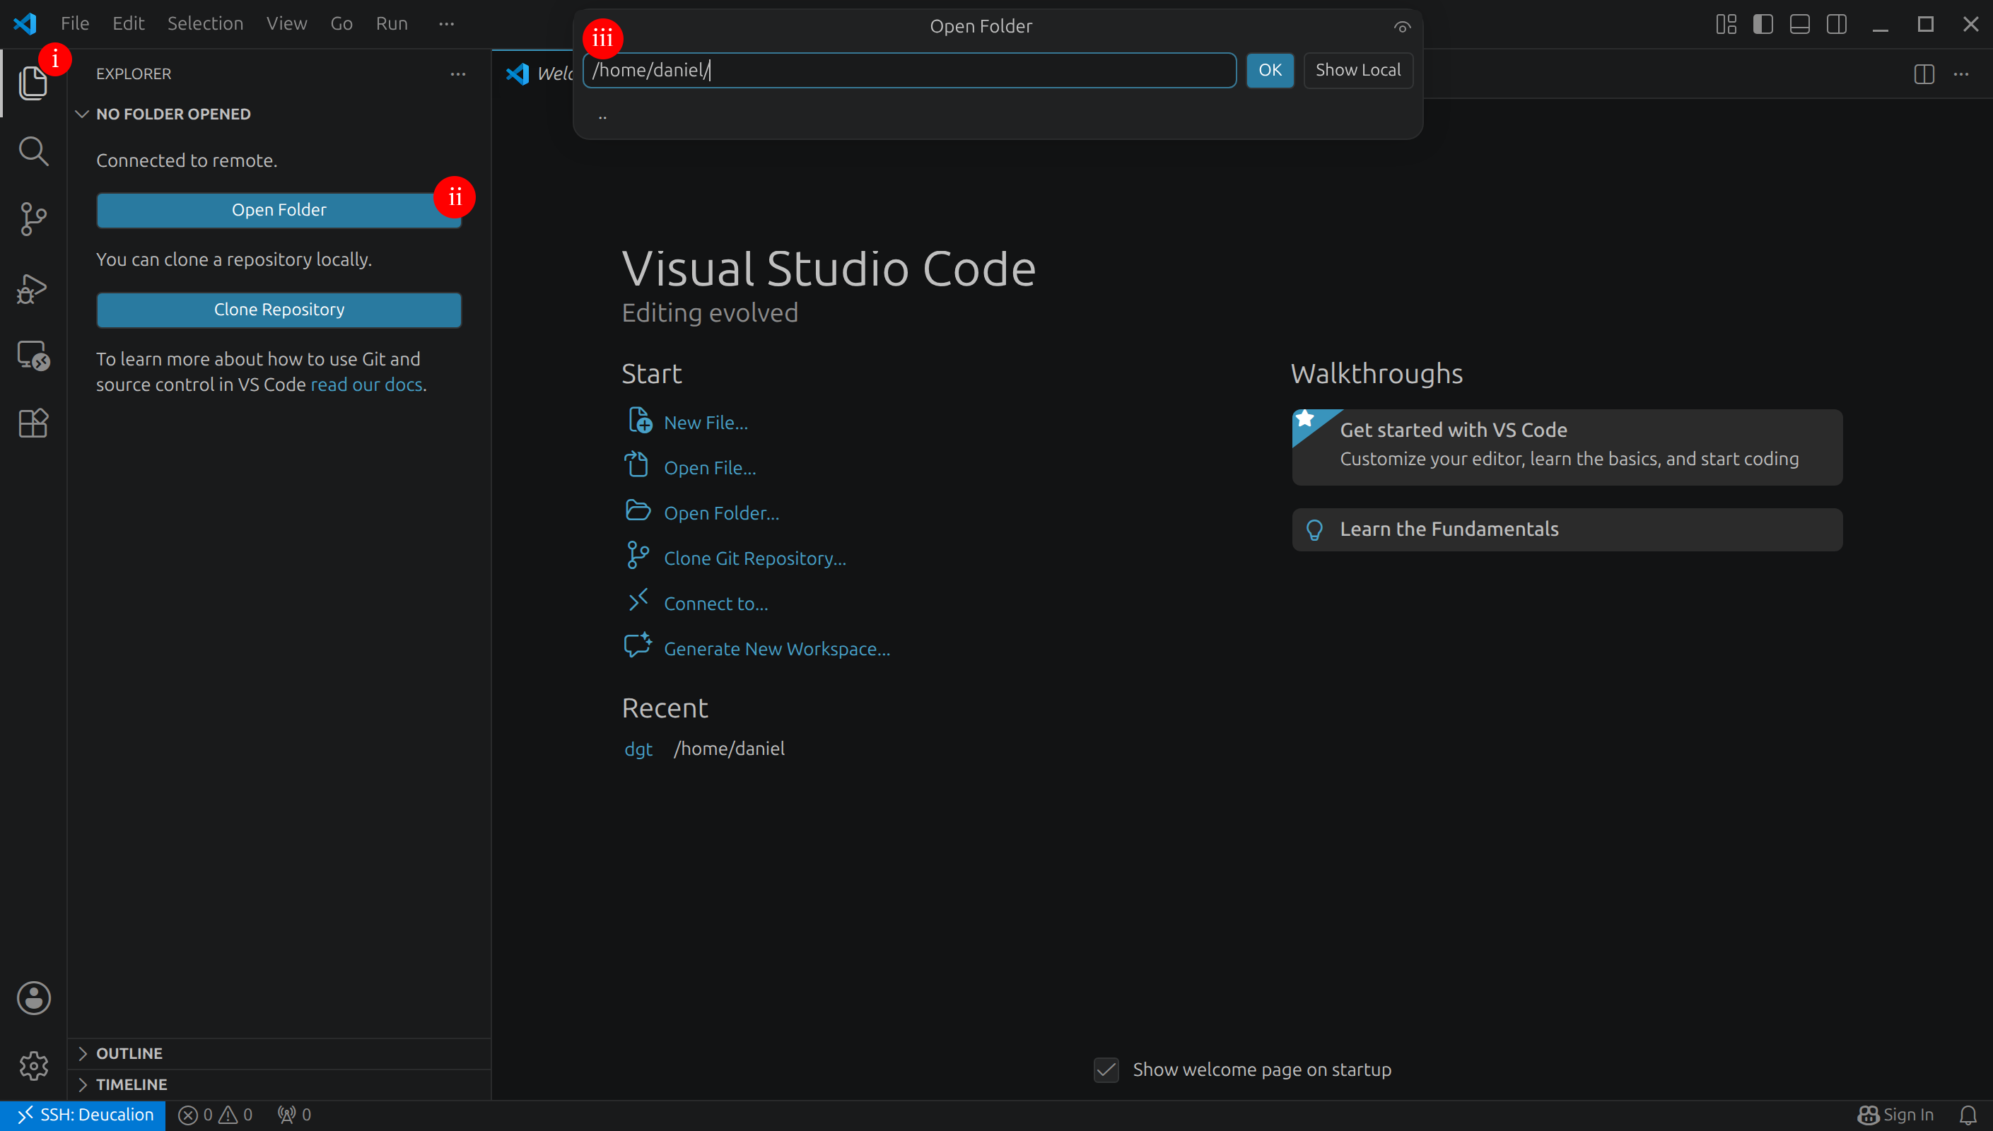Uncheck Show welcome page on startup
This screenshot has height=1131, width=1993.
(1106, 1070)
